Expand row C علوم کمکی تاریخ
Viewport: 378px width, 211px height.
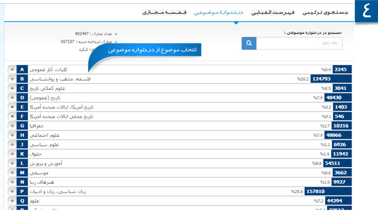[x=12, y=88]
